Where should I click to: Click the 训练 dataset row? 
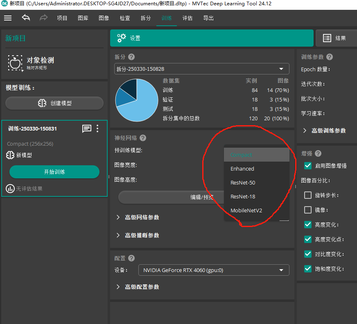click(x=226, y=90)
